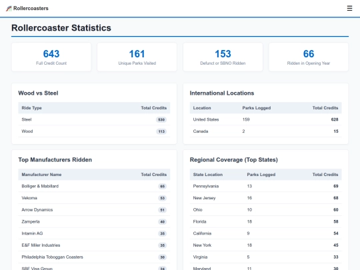Click the Virginia total credits 33
This screenshot has height=270, width=360.
(336, 257)
